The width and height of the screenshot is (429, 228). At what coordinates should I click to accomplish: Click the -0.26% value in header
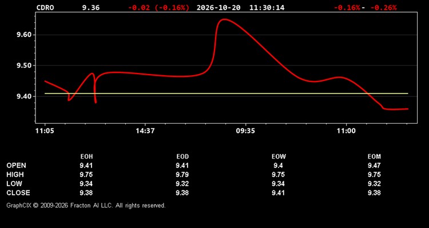pyautogui.click(x=383, y=7)
